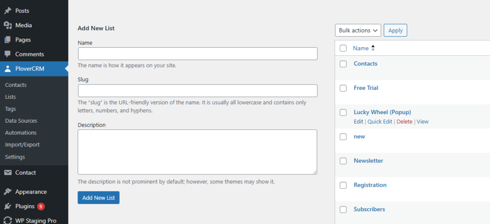Click the Posts pushpin icon
Viewport: 490px width, 224px height.
pyautogui.click(x=8, y=11)
